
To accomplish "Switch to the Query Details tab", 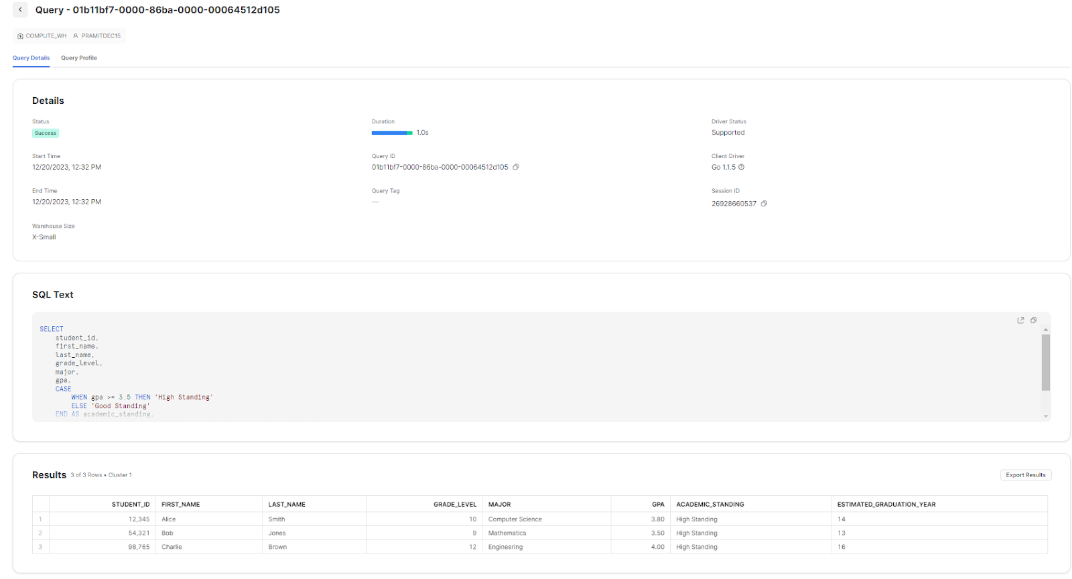I will tap(31, 58).
